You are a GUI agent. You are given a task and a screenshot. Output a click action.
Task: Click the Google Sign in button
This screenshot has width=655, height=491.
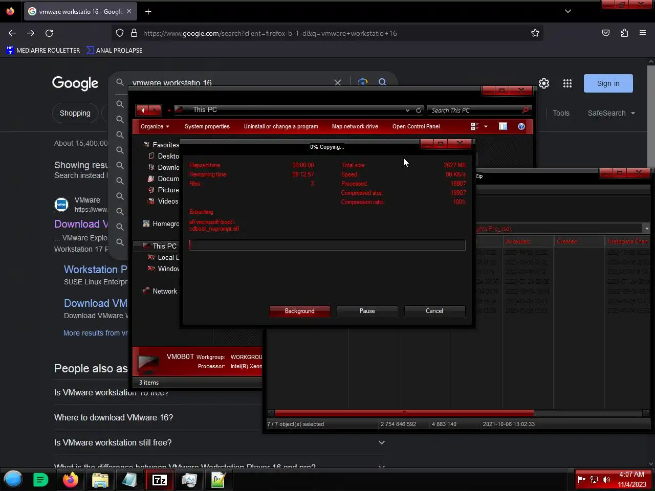(x=608, y=83)
